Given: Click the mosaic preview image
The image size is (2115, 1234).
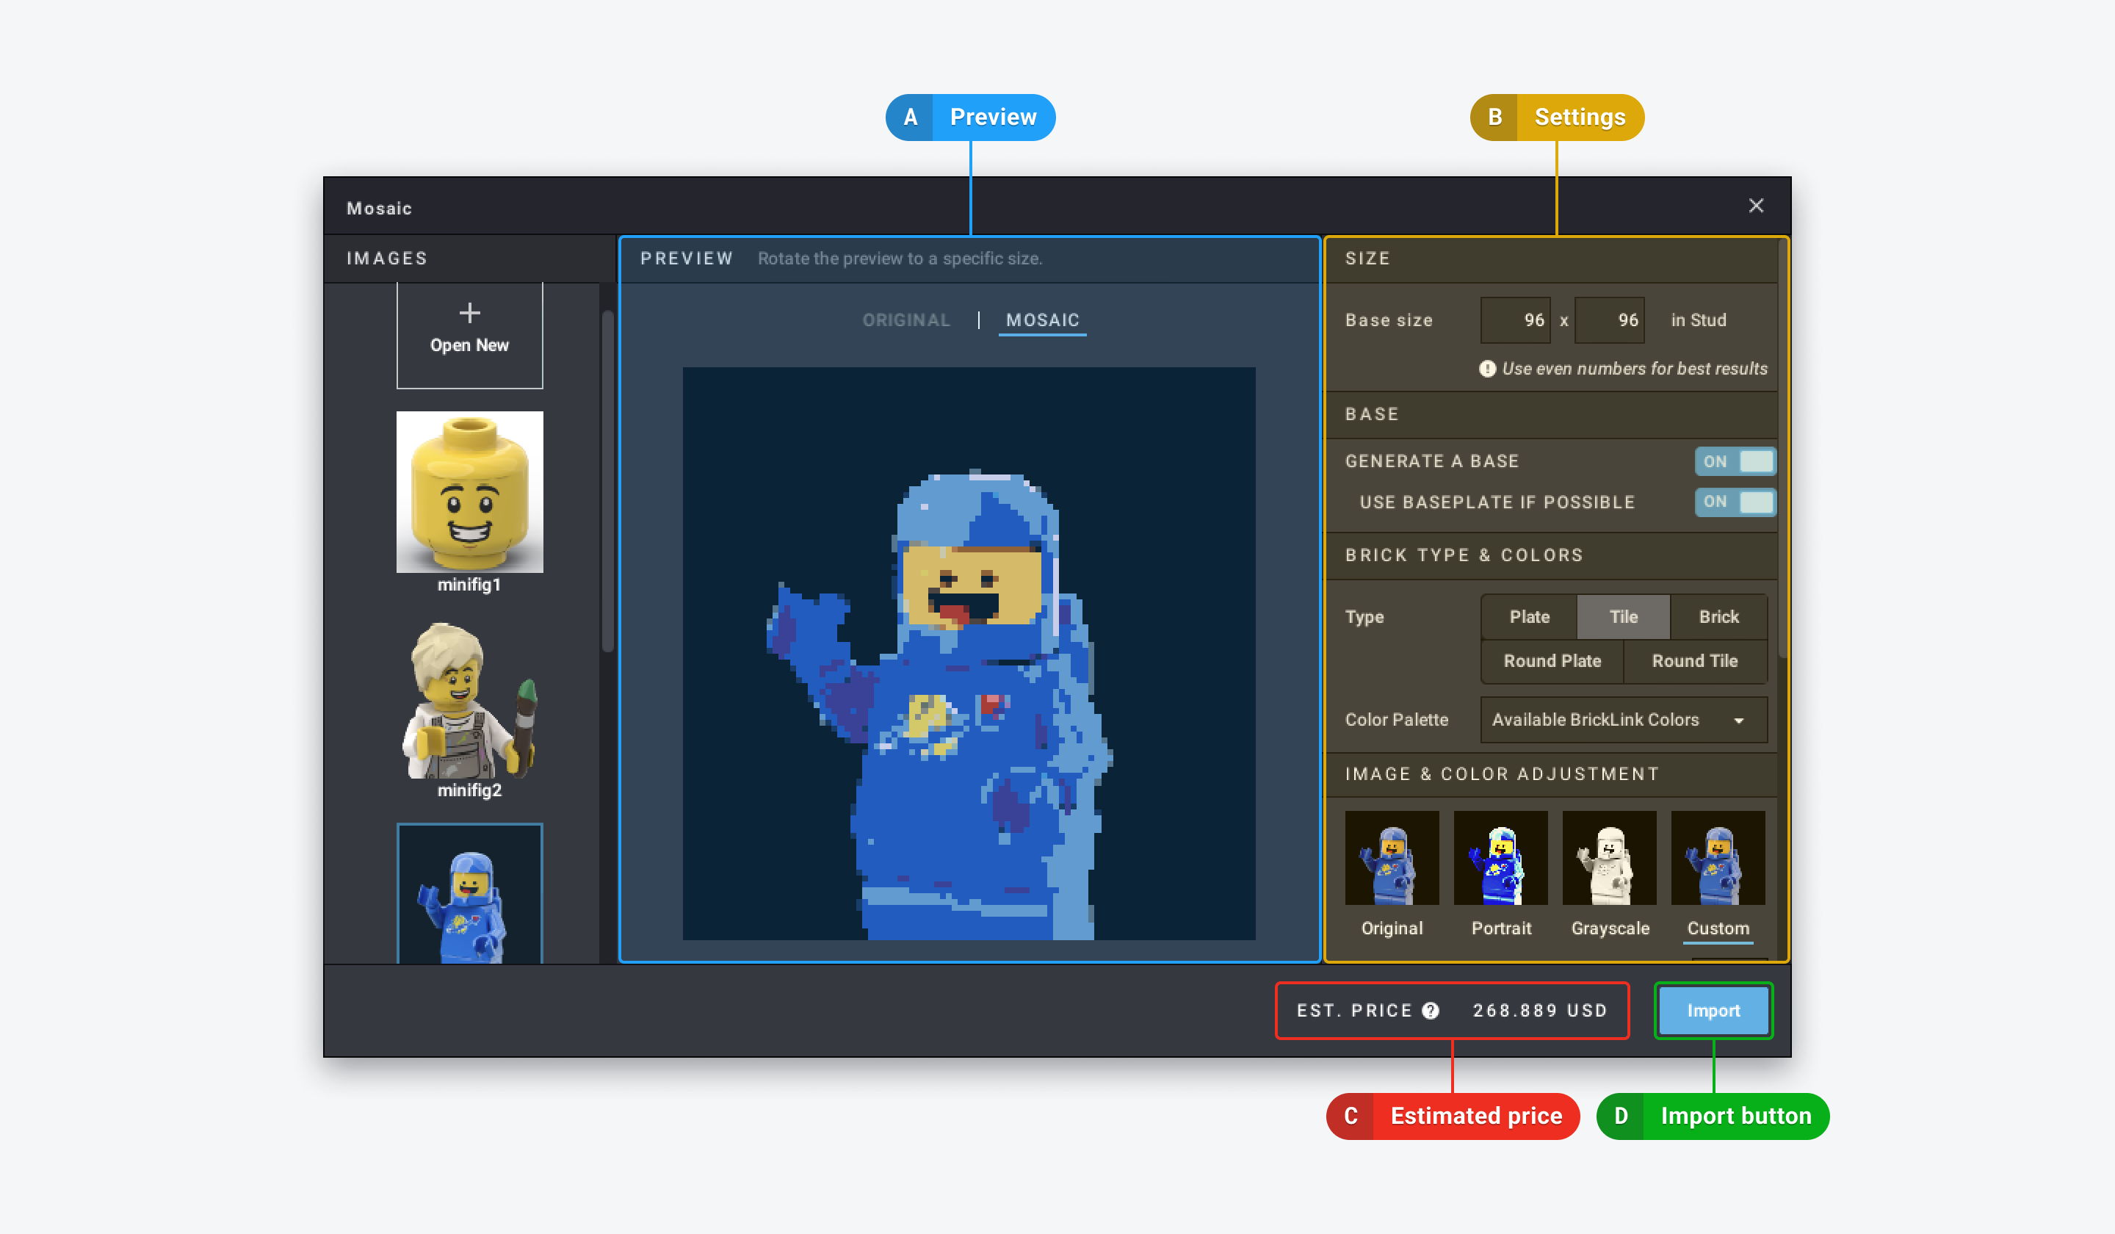Looking at the screenshot, I should (969, 653).
